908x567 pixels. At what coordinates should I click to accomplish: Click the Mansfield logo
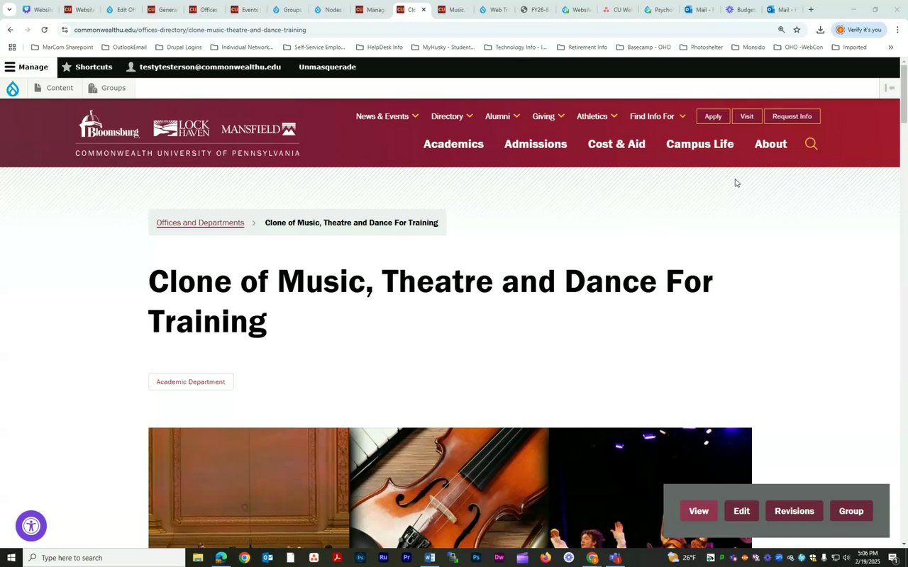click(258, 129)
